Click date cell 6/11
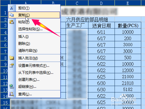The width and height of the screenshot is (145, 109). click(x=101, y=32)
